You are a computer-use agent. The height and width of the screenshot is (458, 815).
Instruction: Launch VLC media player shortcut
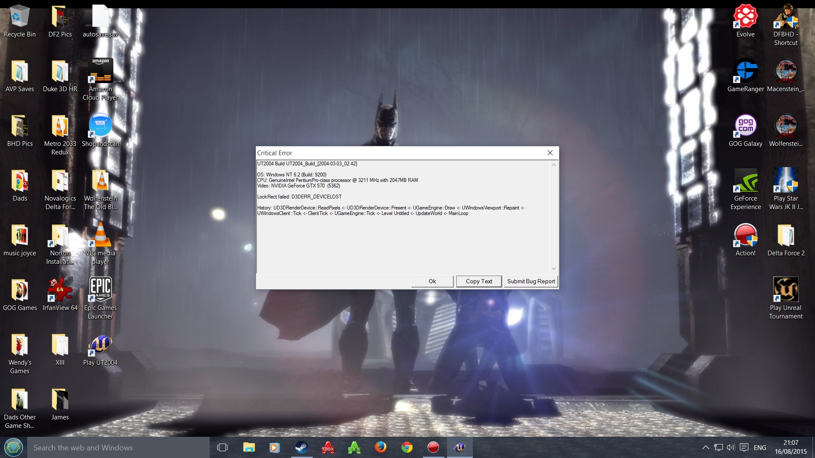click(100, 244)
